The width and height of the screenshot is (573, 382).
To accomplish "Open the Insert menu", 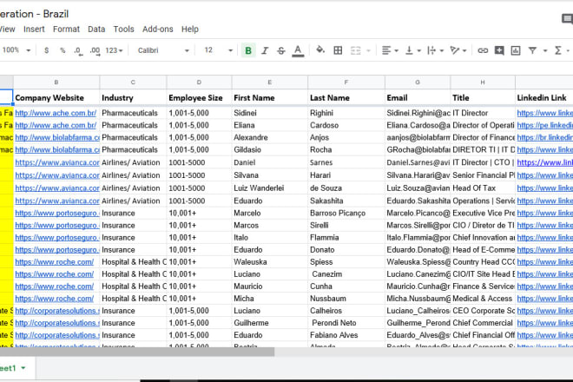I will point(34,30).
